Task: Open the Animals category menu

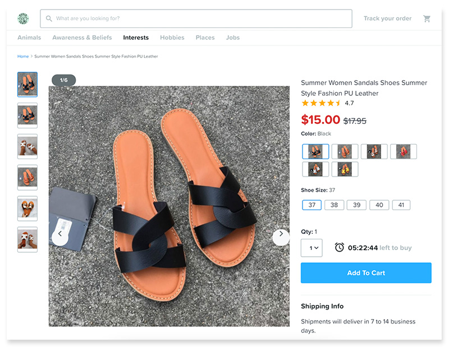Action: [x=29, y=38]
